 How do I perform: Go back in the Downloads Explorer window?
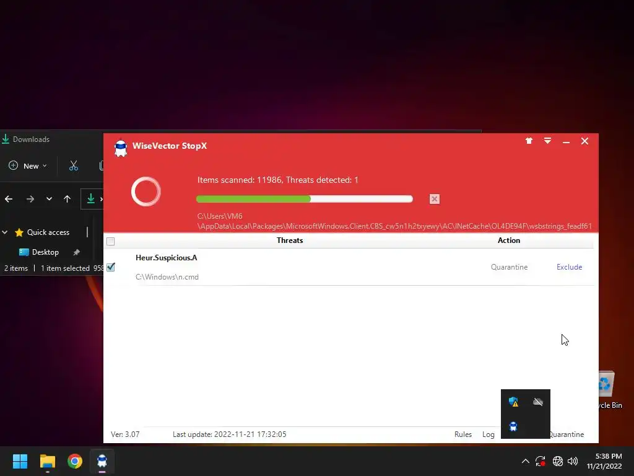pos(9,199)
